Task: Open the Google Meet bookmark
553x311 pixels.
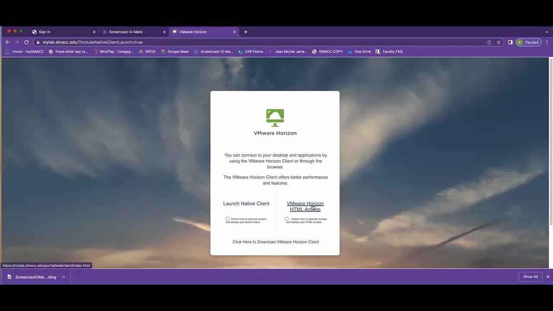Action: pyautogui.click(x=175, y=52)
